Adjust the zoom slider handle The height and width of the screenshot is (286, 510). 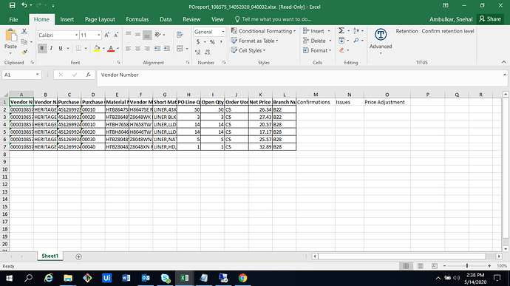pos(467,266)
